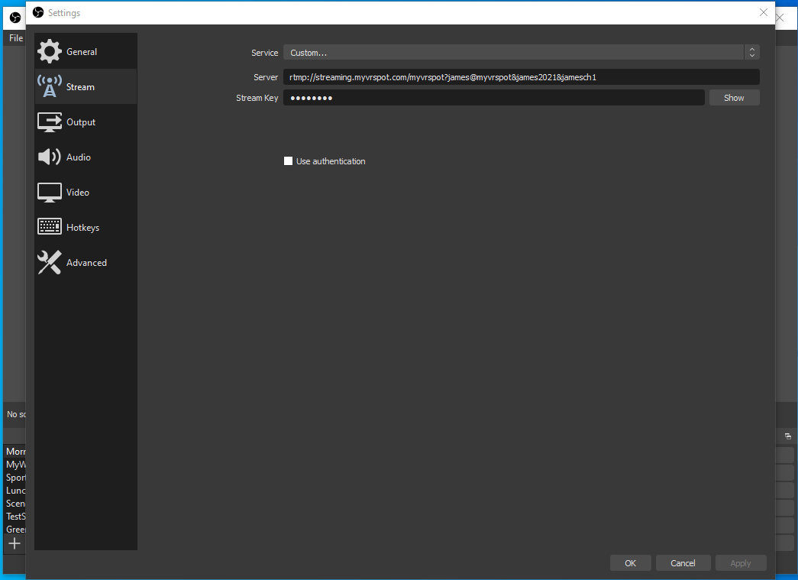Click the Service combo box arrow stepper

point(752,53)
